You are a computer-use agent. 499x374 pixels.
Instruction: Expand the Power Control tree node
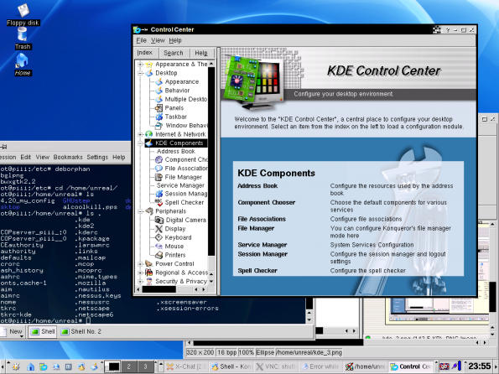coord(140,264)
